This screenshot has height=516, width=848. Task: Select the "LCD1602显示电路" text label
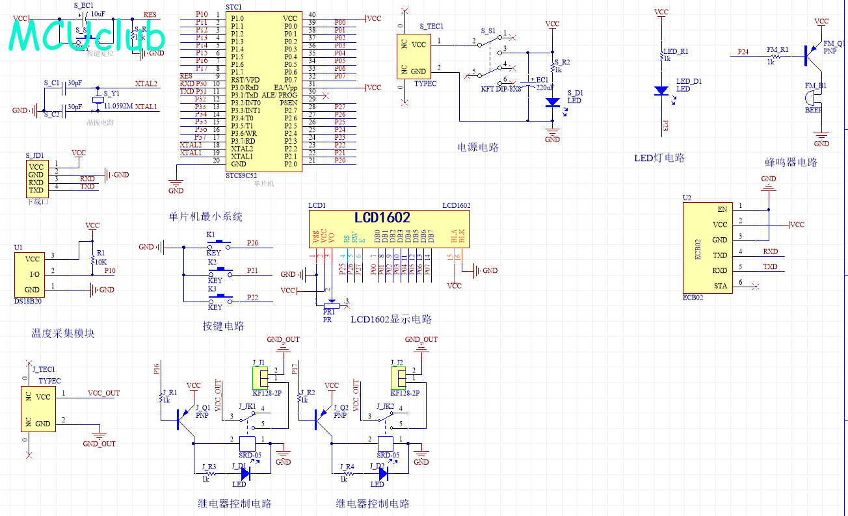pyautogui.click(x=391, y=319)
